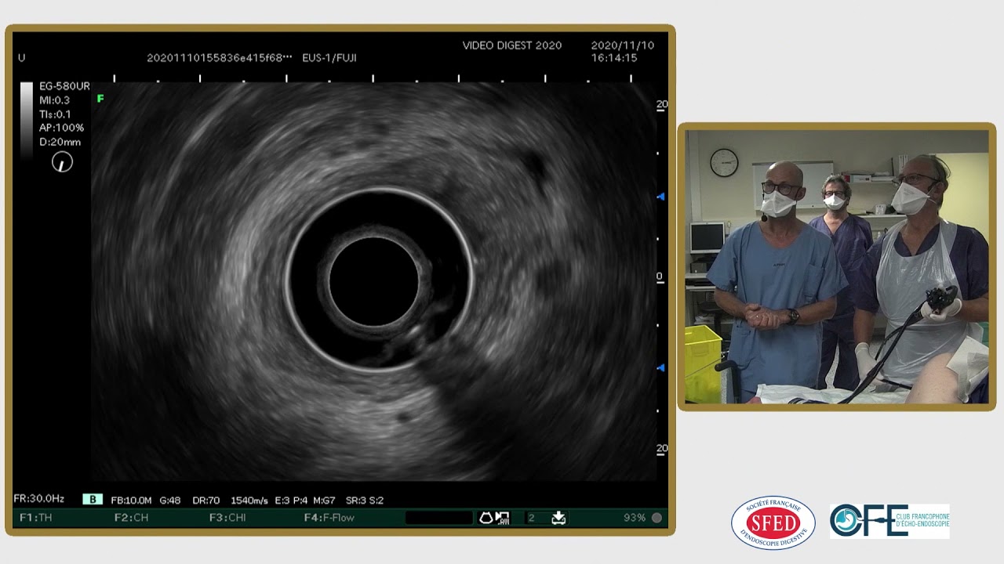Click the G:48 gain parameter

coord(170,500)
